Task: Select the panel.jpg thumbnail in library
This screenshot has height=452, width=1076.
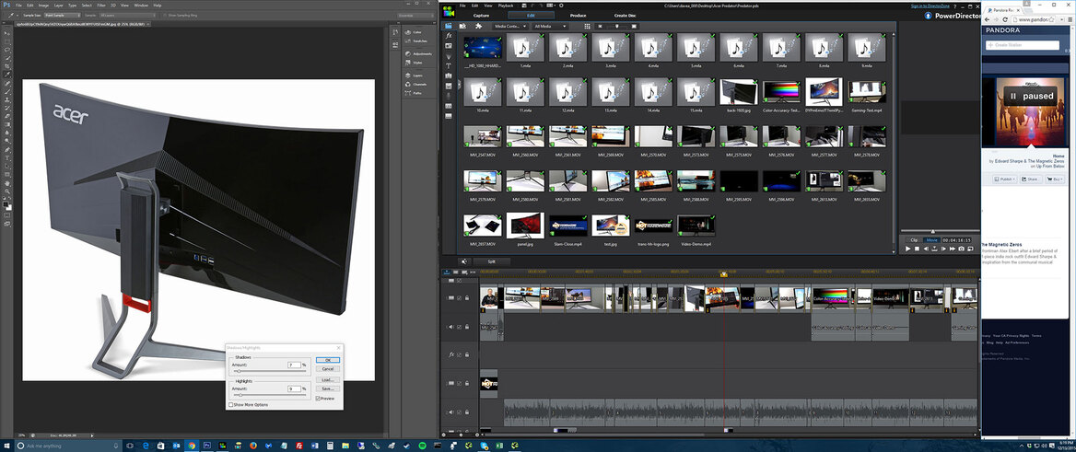Action: (525, 225)
